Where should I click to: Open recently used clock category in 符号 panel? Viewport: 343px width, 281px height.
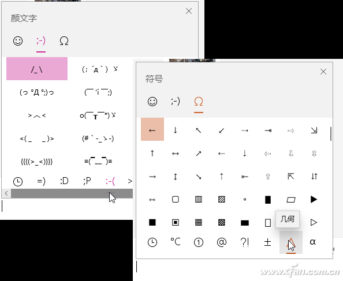tap(152, 242)
